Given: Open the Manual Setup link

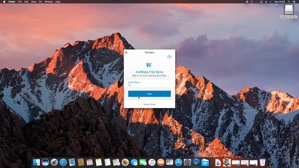Looking at the screenshot, I should coord(149,105).
